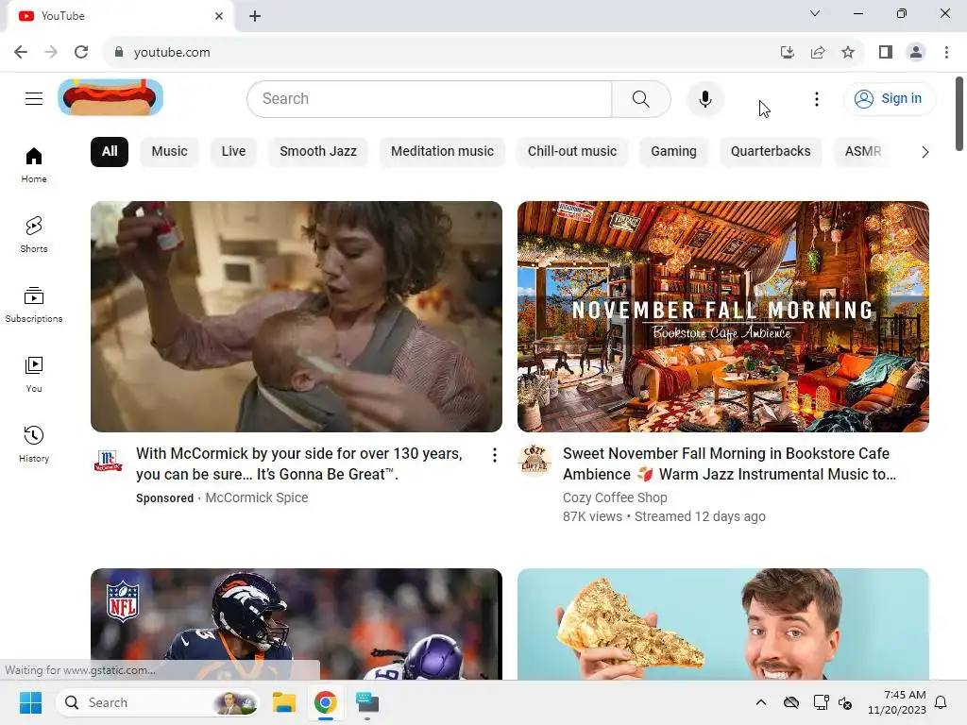967x725 pixels.
Task: Visit the McCormick Spice channel link
Action: click(x=257, y=497)
